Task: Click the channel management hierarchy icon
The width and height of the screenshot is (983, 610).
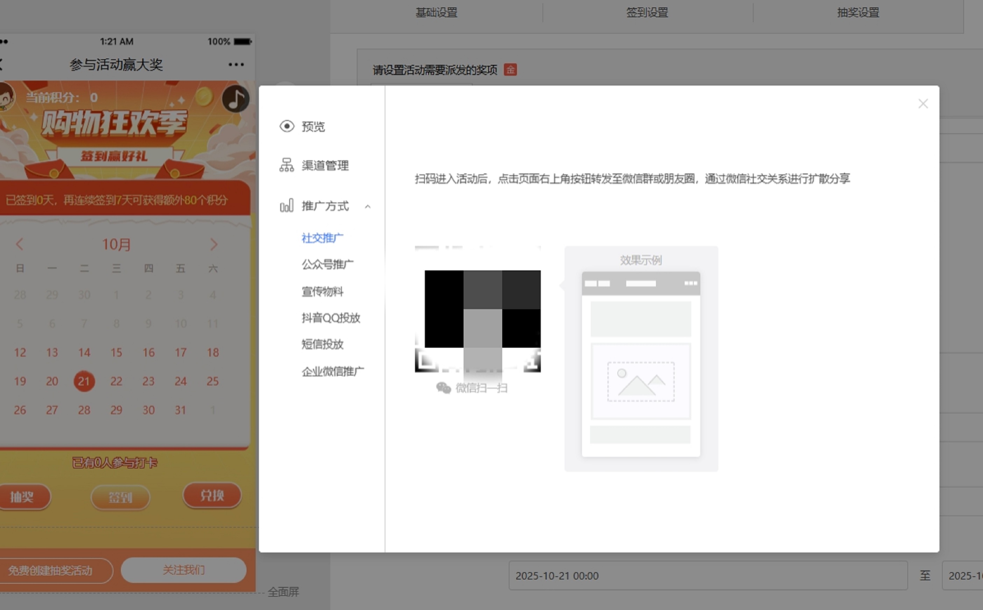Action: point(286,165)
